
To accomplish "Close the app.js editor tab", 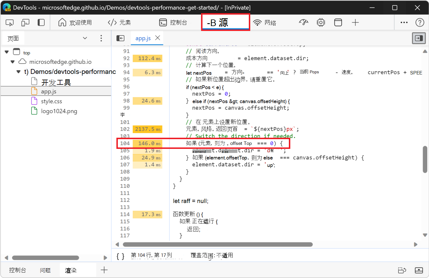I will tap(158, 38).
